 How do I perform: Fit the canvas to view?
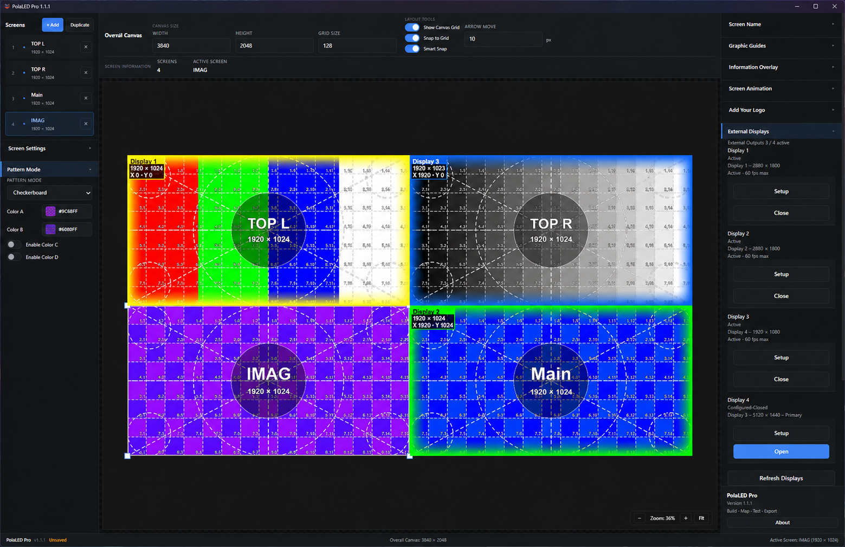click(x=701, y=518)
